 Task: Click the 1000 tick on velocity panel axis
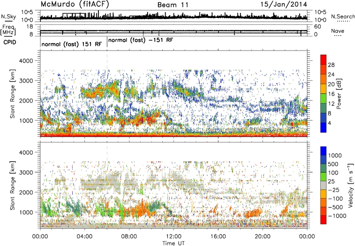28,212
